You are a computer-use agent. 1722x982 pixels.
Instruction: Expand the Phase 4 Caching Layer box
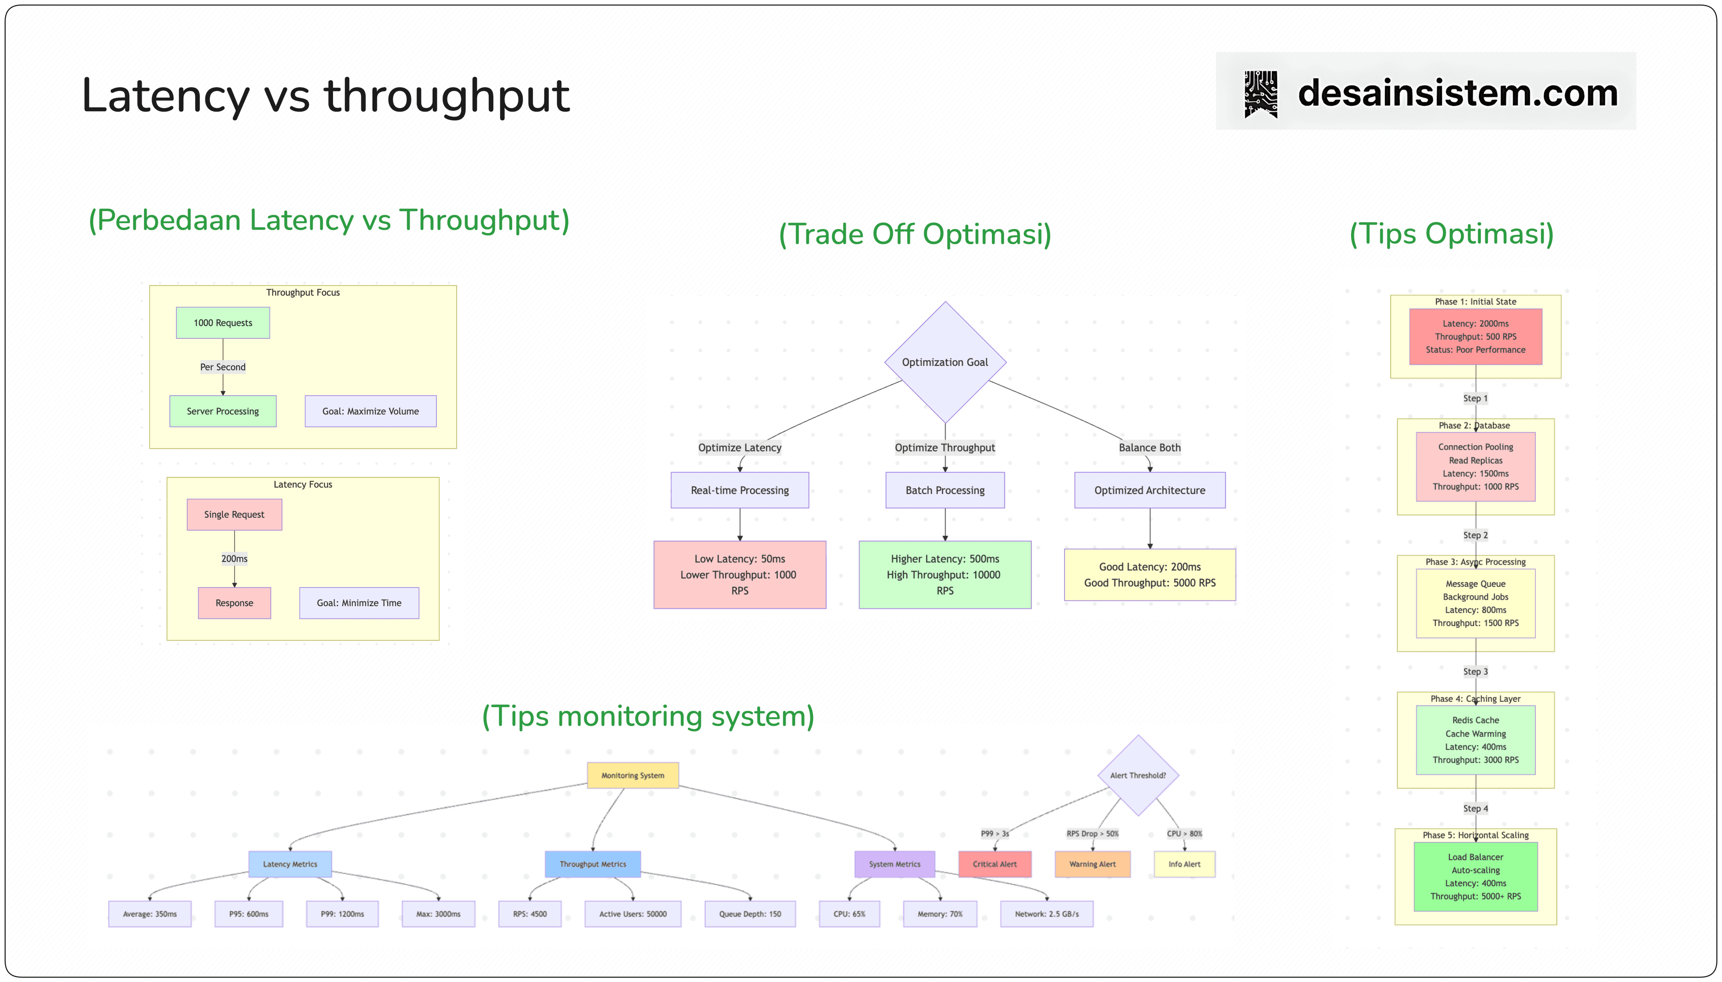pyautogui.click(x=1476, y=740)
